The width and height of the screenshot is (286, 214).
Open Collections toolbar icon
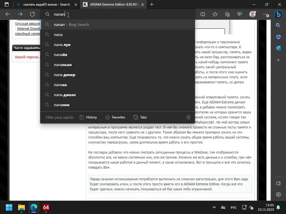(227, 14)
